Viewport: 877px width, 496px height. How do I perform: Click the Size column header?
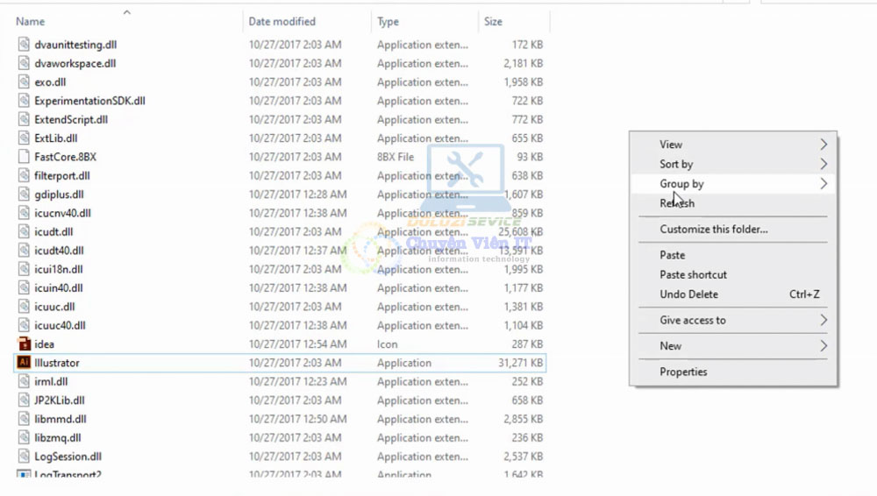493,22
